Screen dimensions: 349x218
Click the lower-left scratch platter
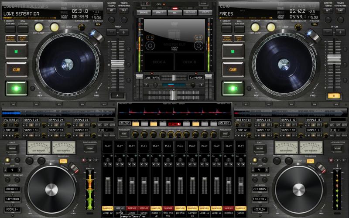[51, 190]
